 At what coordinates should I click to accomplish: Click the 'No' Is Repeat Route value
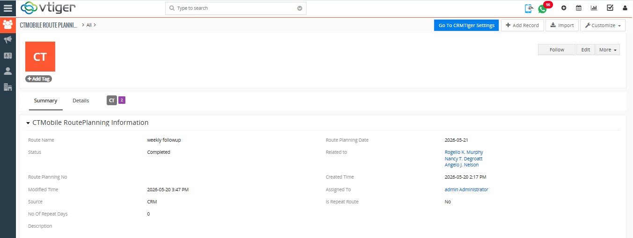point(448,202)
